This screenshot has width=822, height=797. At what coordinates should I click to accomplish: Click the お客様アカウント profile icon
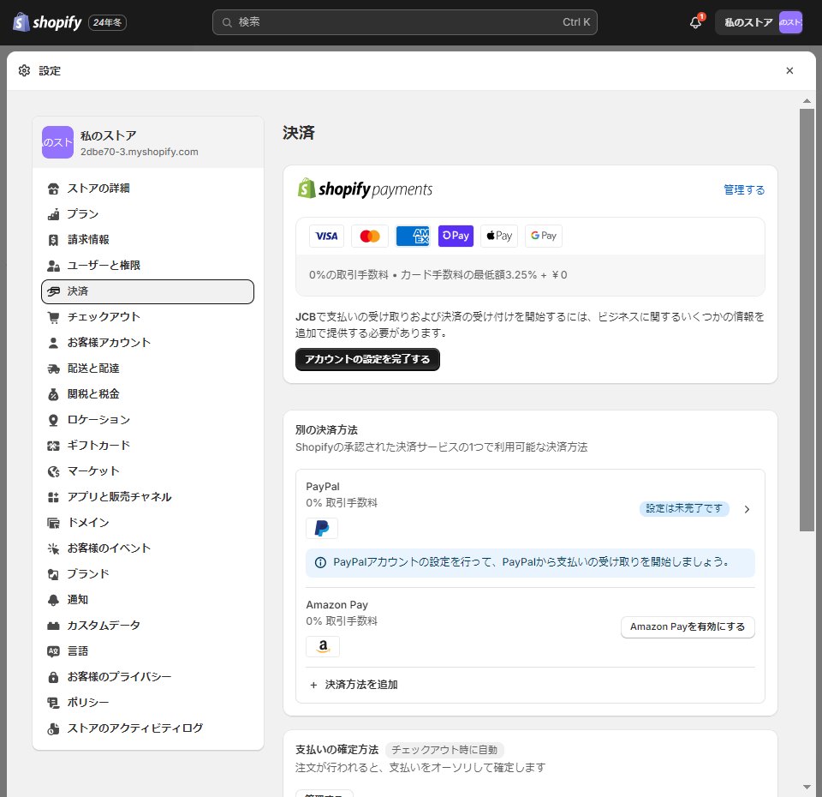[x=53, y=343]
